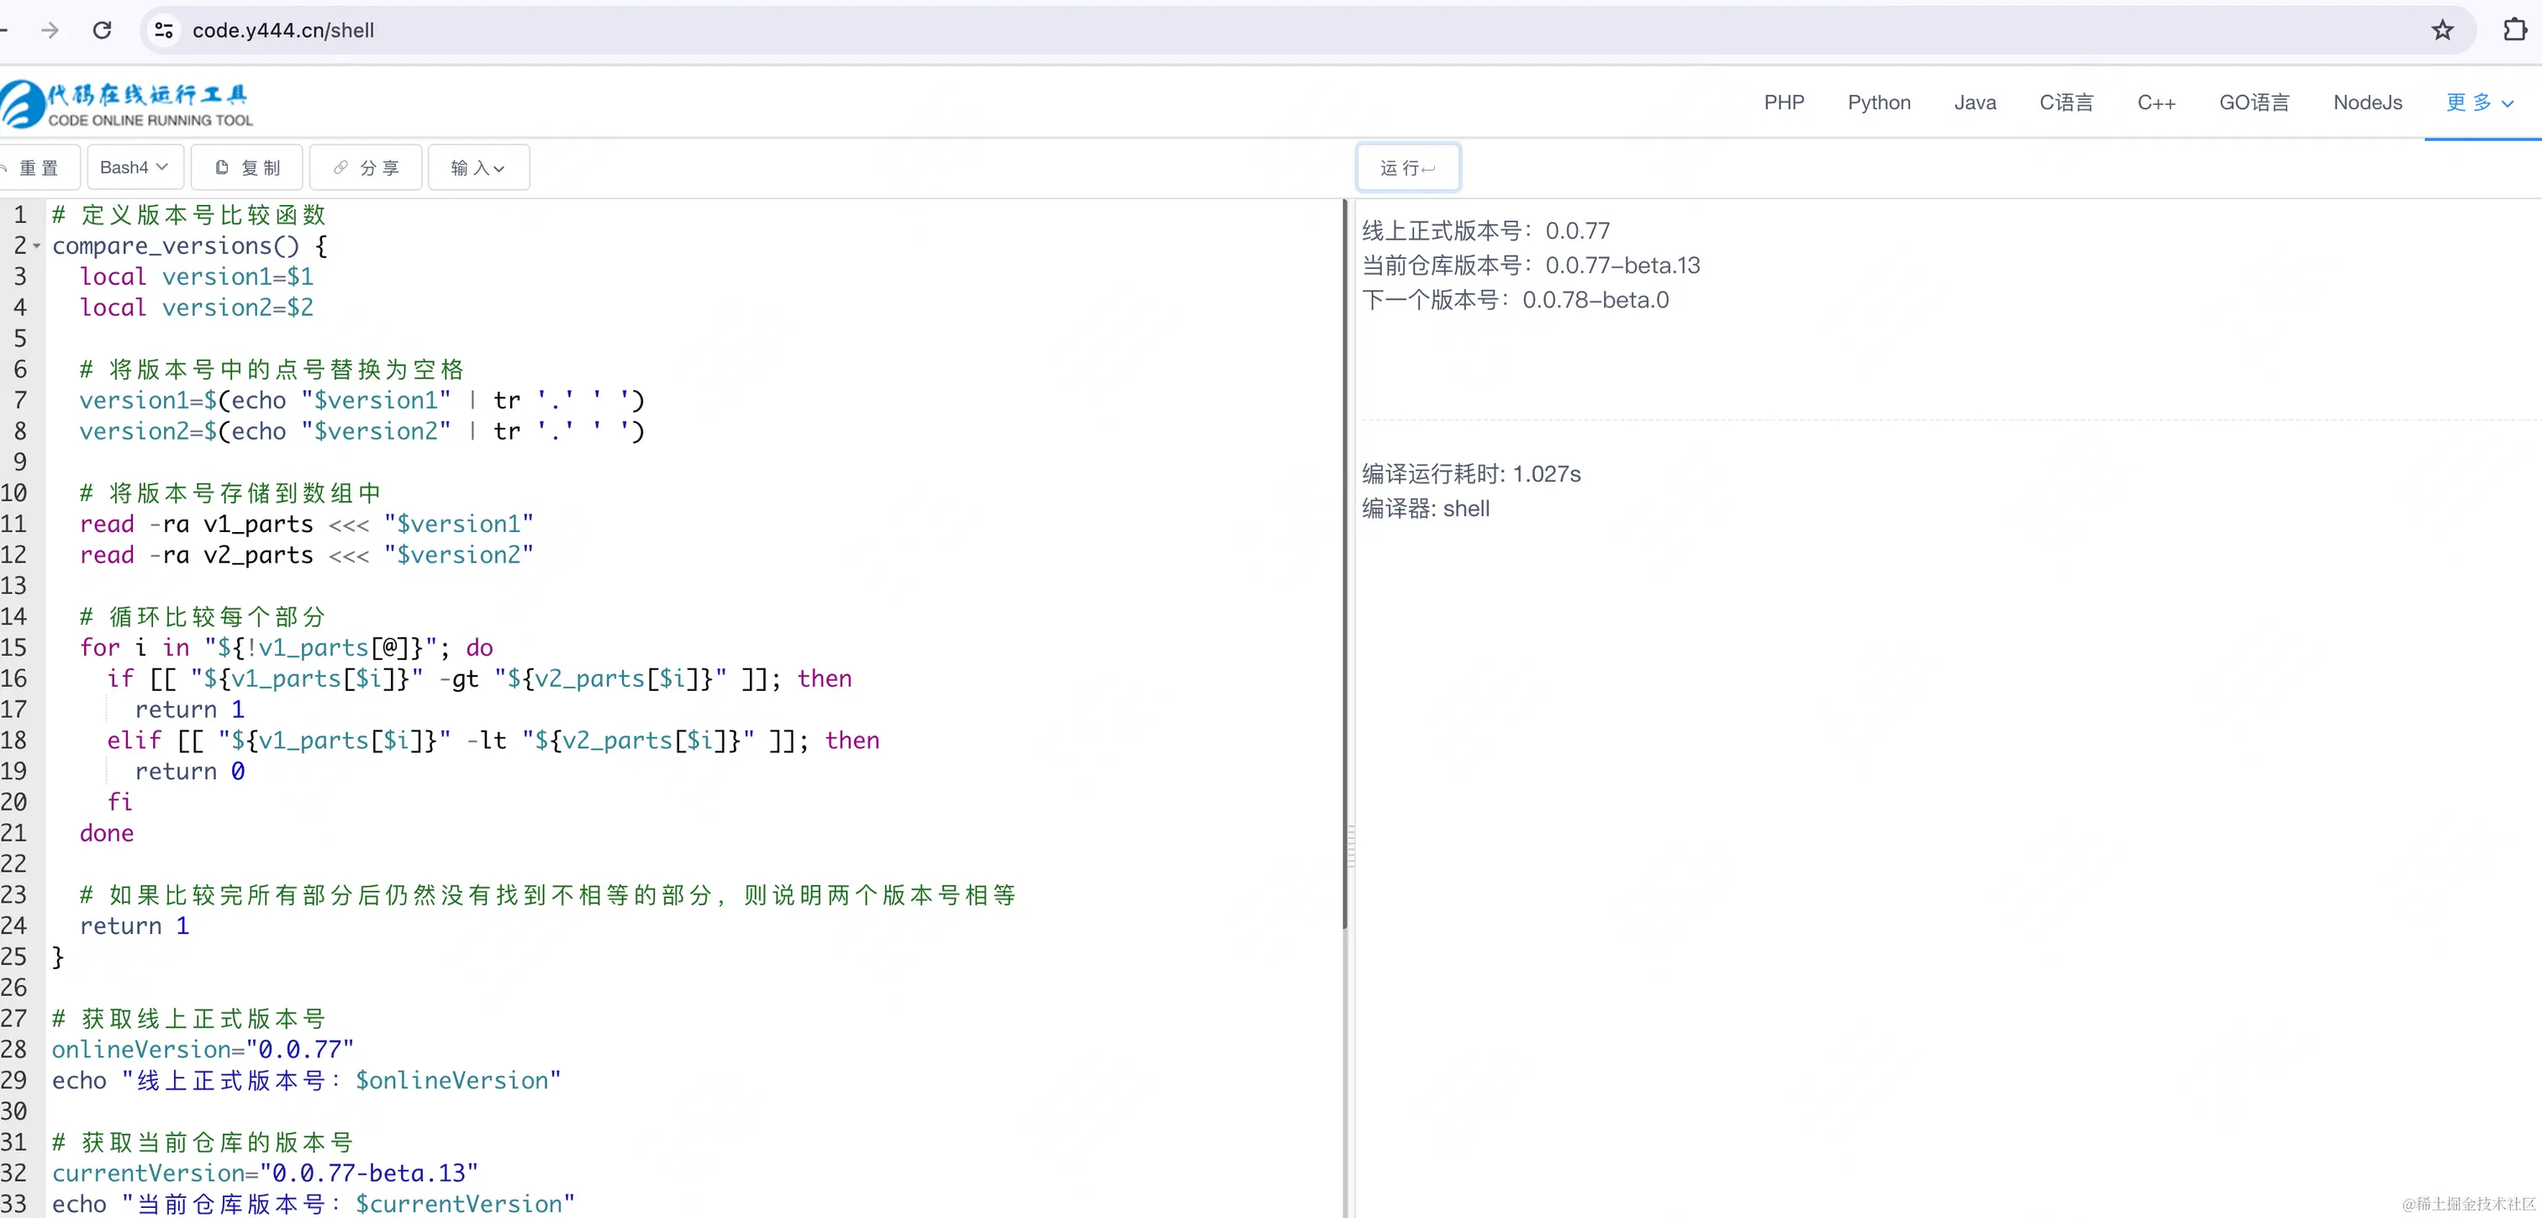This screenshot has height=1218, width=2542.
Task: Collapse the compare_versions function fold arrow
Action: coord(36,245)
